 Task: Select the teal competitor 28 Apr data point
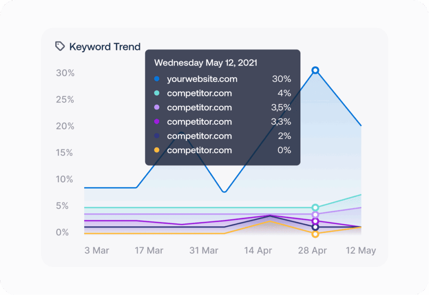tap(315, 207)
